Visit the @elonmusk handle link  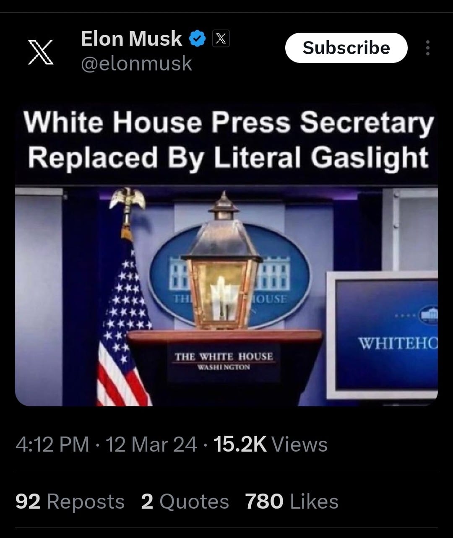point(136,64)
